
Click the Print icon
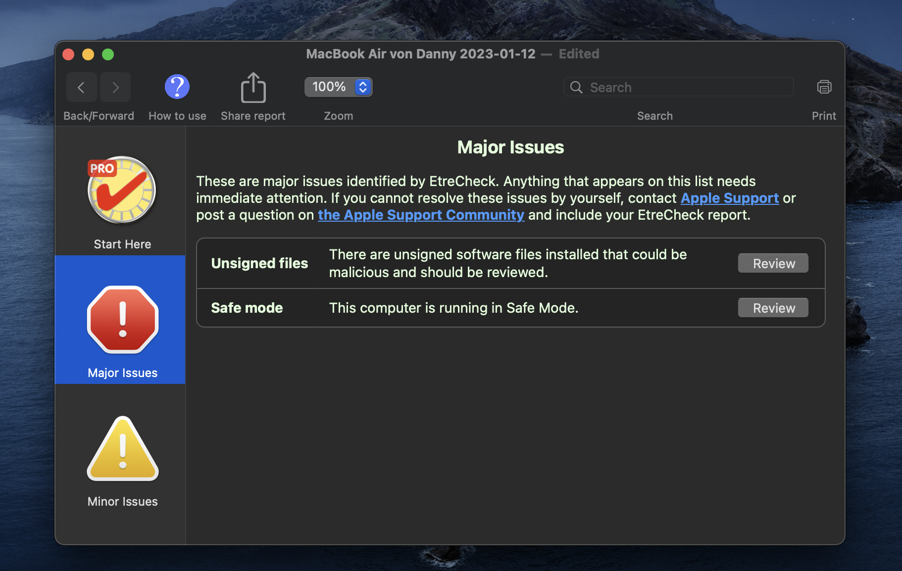tap(824, 87)
